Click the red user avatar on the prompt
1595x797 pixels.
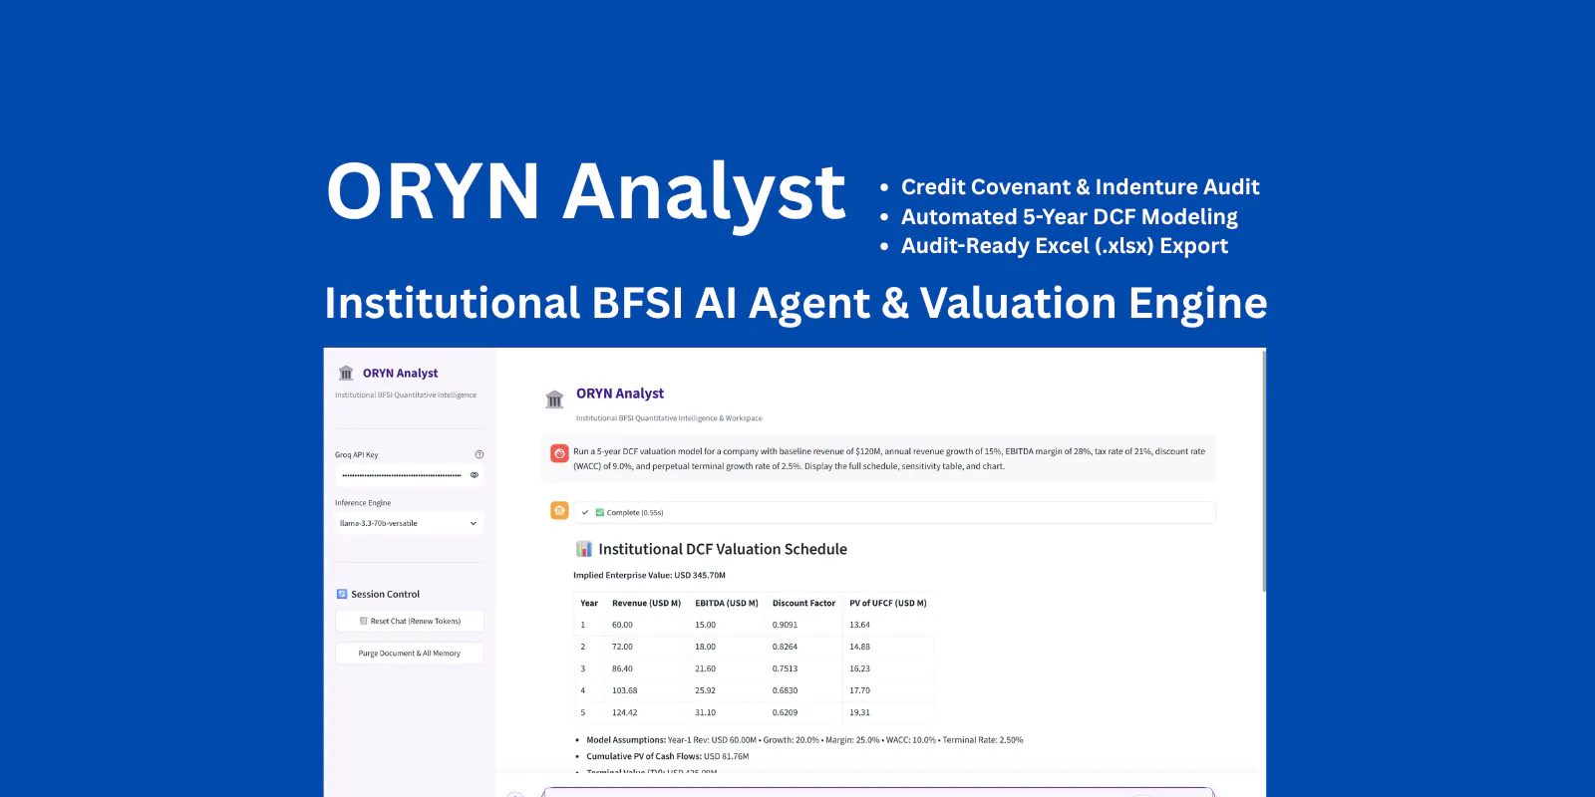(x=559, y=453)
